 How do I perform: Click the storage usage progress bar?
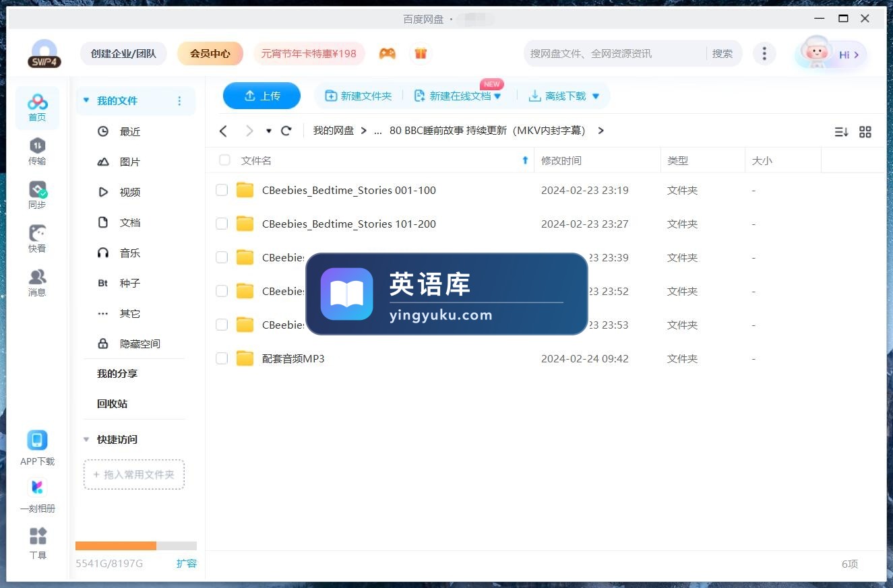click(x=136, y=546)
